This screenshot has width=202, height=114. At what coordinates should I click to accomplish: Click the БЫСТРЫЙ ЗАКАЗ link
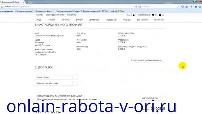point(144,15)
